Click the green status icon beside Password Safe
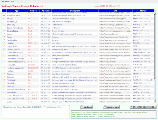The image size is (158, 120). (4, 15)
